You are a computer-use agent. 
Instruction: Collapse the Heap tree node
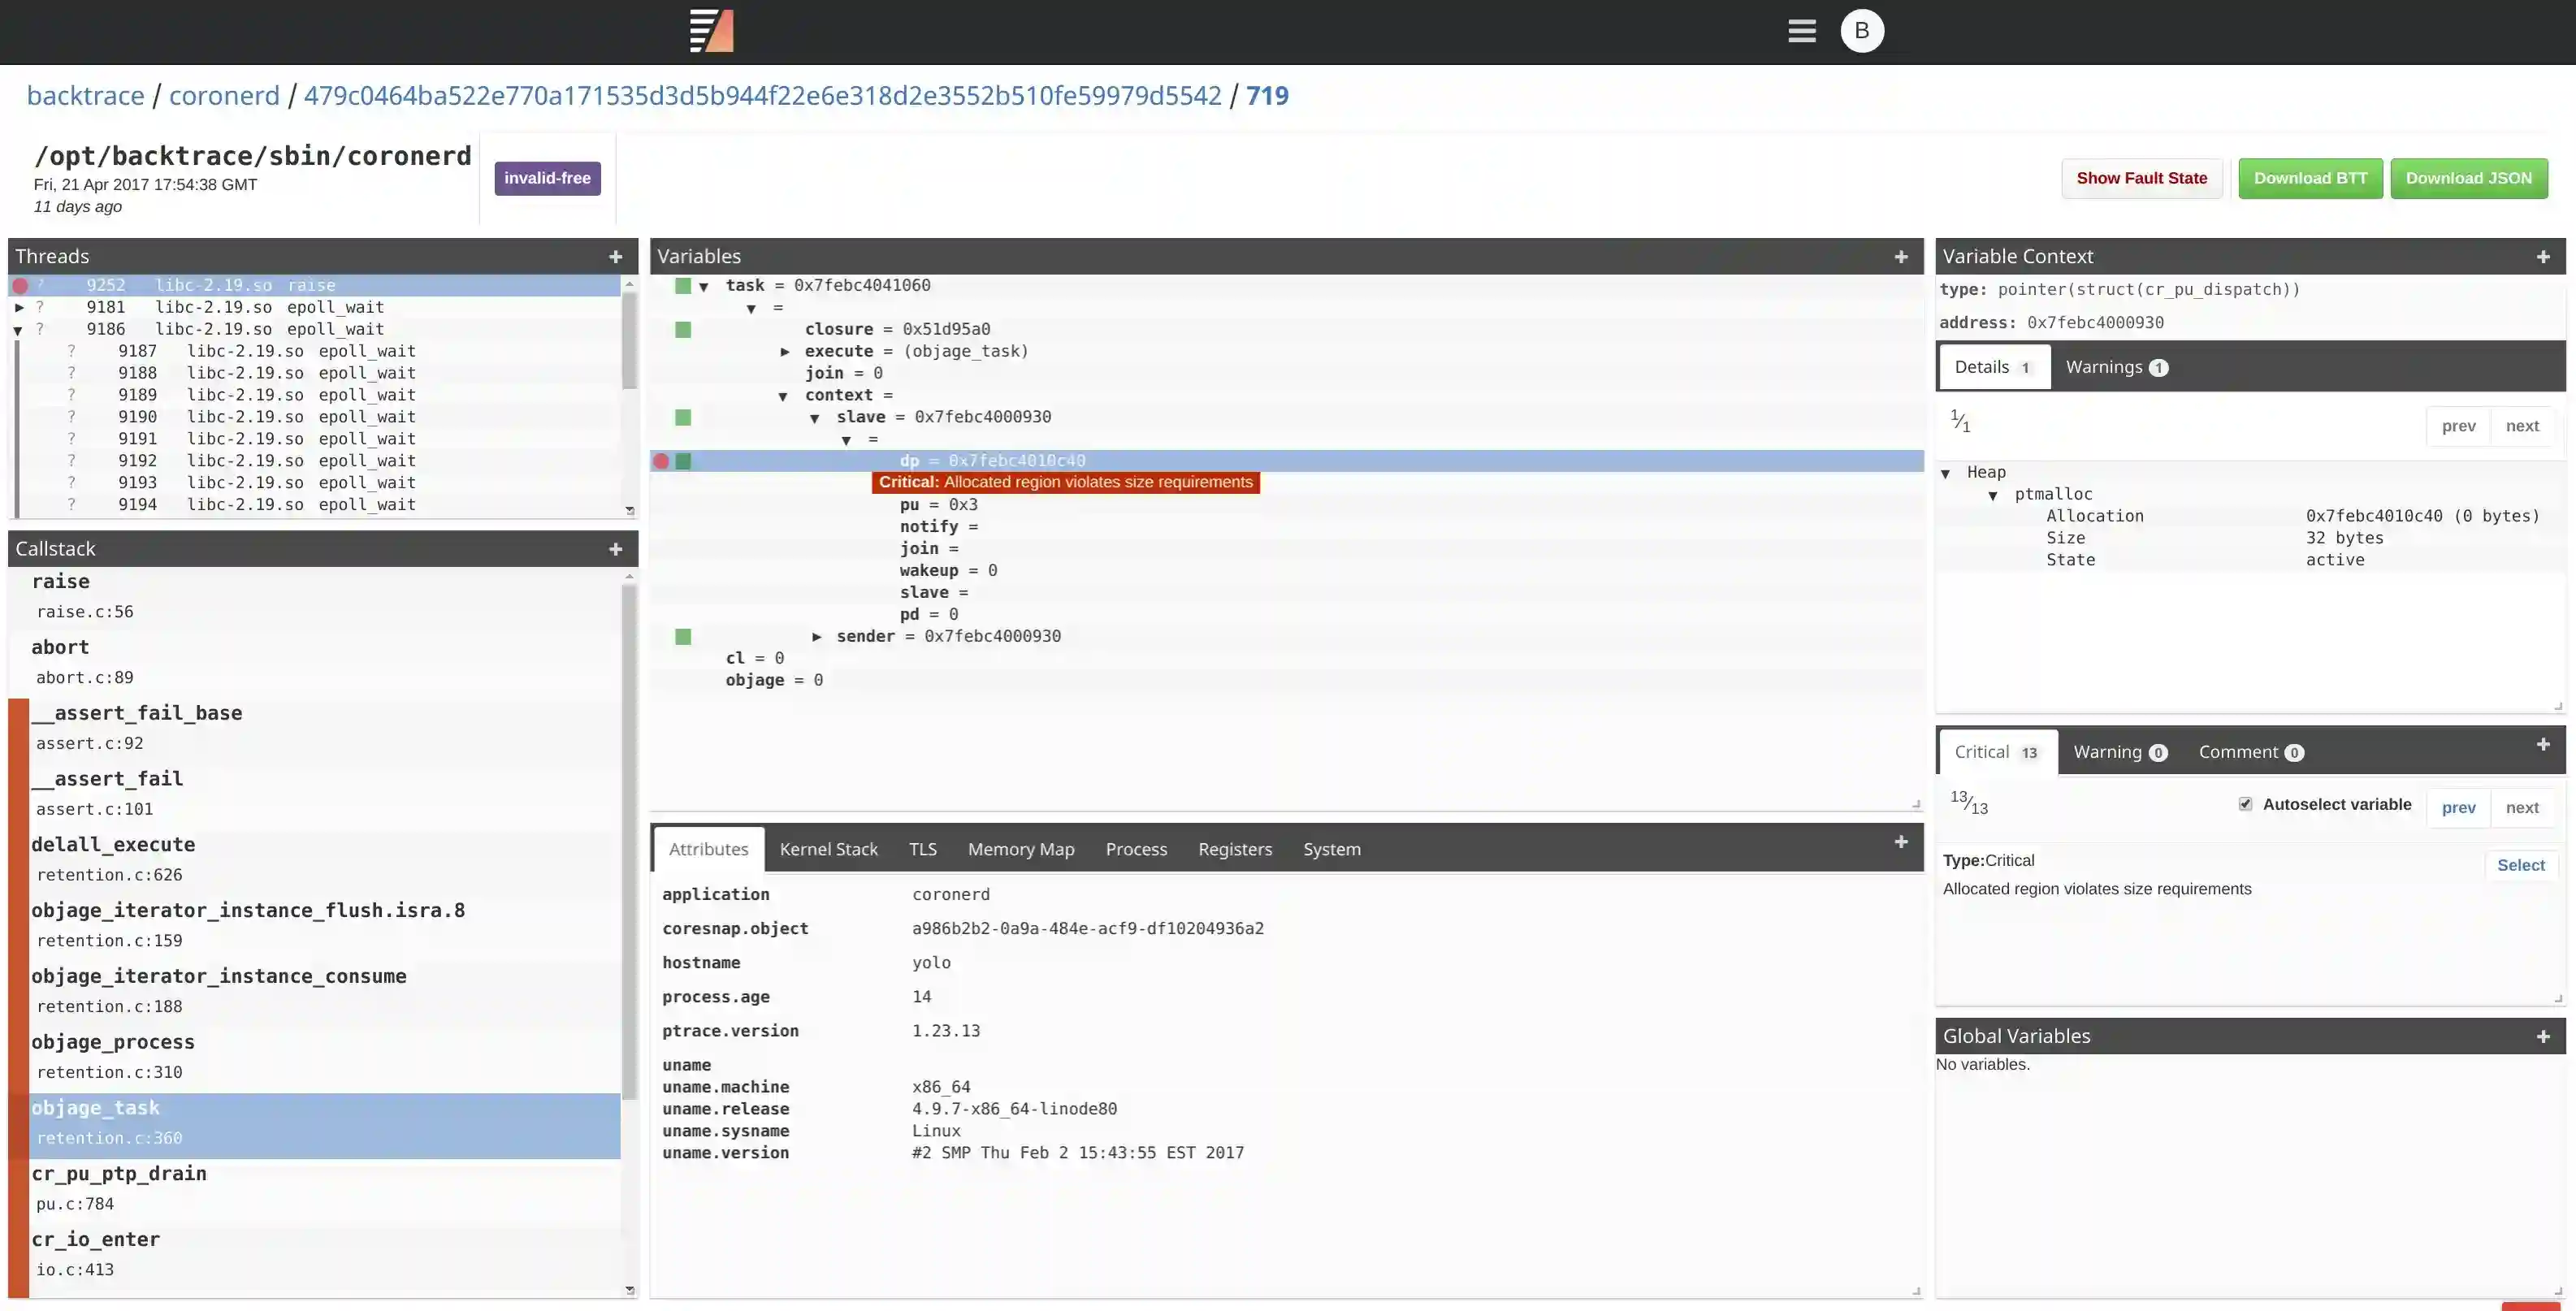point(1945,473)
